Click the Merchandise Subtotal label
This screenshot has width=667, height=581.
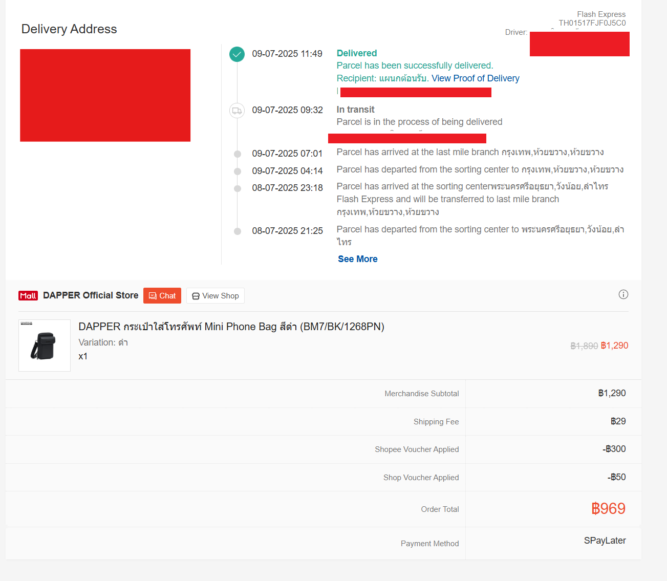coord(422,394)
